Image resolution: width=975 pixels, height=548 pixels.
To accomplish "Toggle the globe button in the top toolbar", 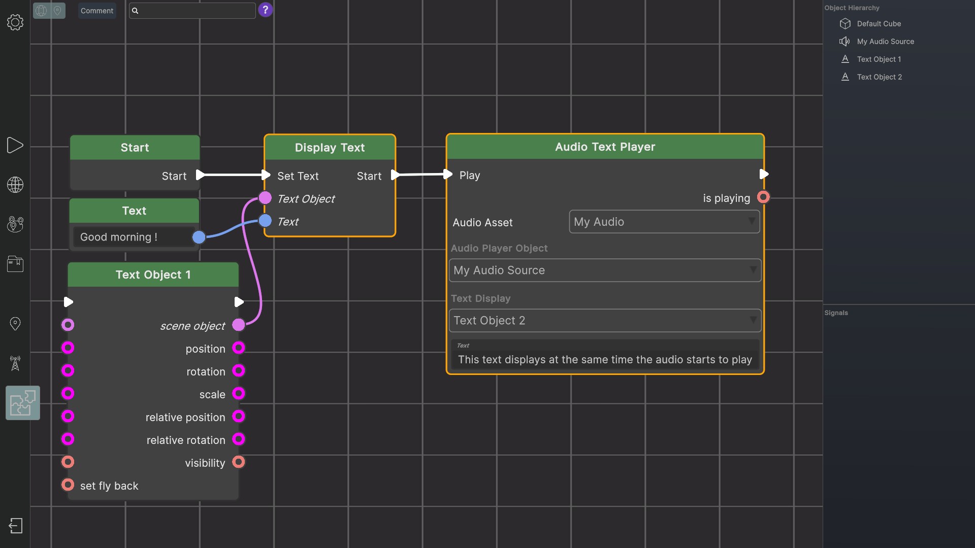I will [x=41, y=11].
